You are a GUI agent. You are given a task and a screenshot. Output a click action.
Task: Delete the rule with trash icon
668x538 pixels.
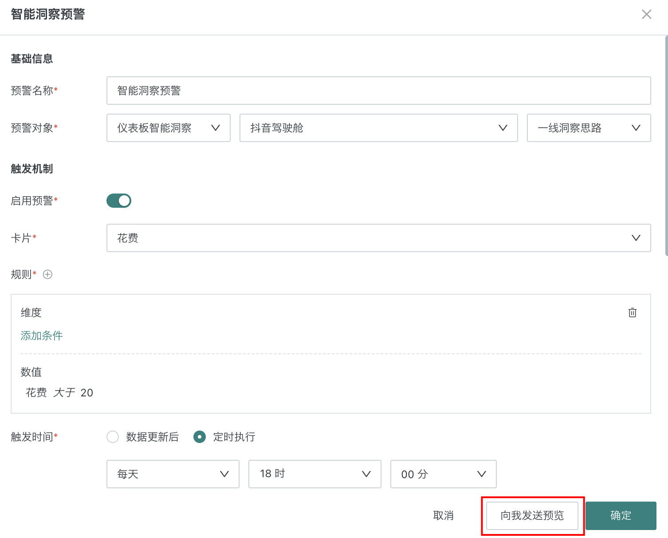pos(632,313)
